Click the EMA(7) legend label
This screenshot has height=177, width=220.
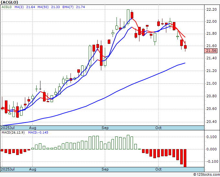pyautogui.click(x=68, y=7)
